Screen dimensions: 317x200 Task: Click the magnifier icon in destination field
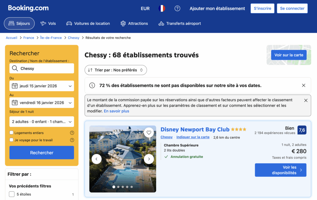pyautogui.click(x=15, y=69)
